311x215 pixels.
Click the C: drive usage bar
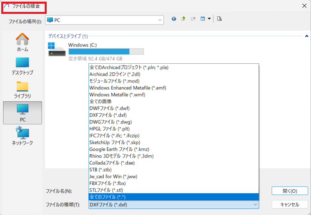106,52
